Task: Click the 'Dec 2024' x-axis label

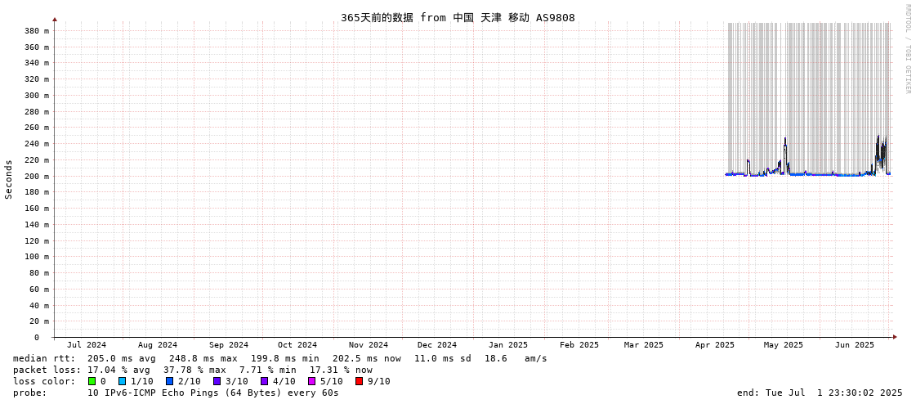Action: tap(437, 345)
